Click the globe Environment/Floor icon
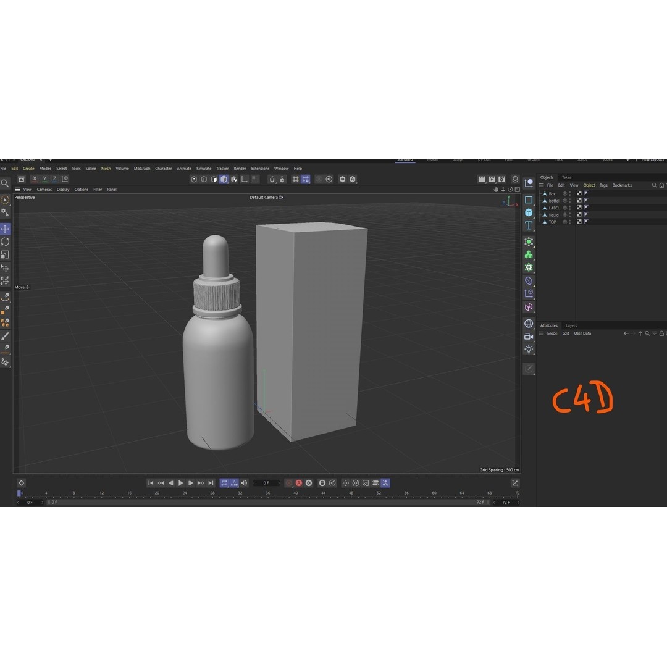This screenshot has height=667, width=667. [529, 323]
